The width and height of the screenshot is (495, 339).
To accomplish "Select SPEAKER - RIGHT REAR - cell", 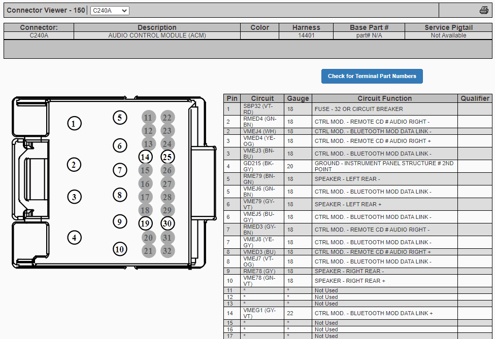I will [384, 271].
